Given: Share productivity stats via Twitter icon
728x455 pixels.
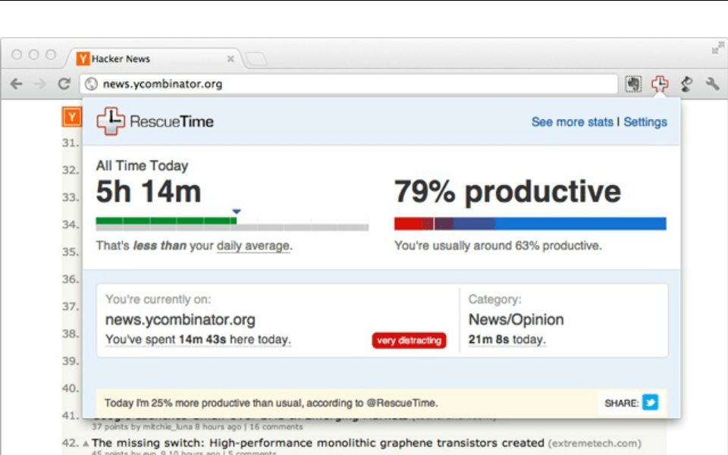Looking at the screenshot, I should (x=650, y=403).
